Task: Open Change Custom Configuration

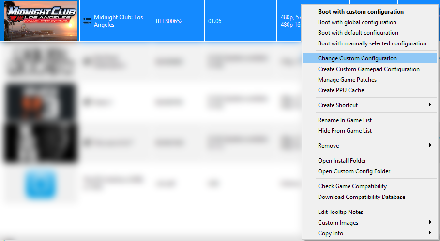Action: 357,58
